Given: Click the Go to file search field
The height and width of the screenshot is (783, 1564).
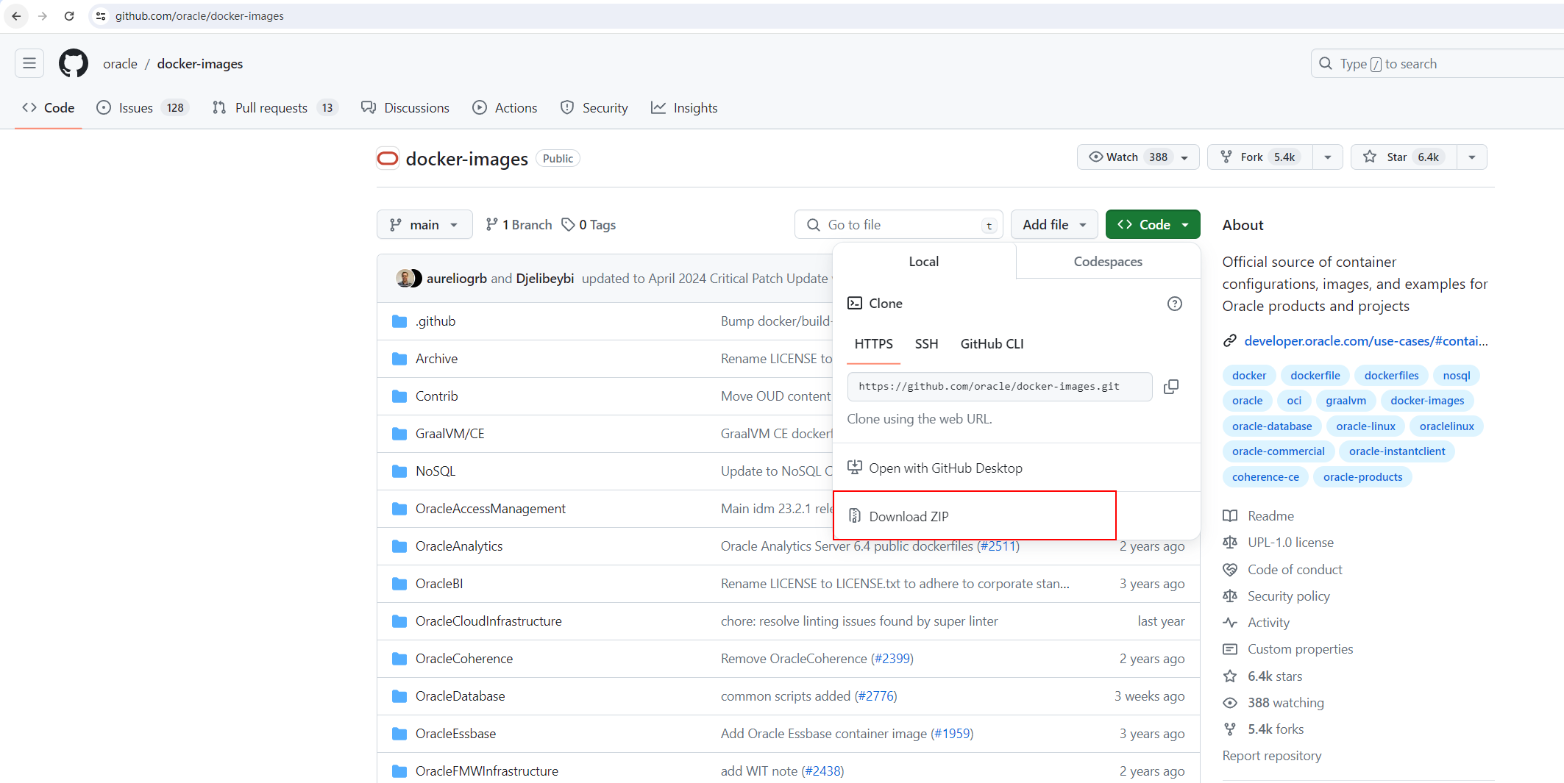Looking at the screenshot, I should click(898, 225).
